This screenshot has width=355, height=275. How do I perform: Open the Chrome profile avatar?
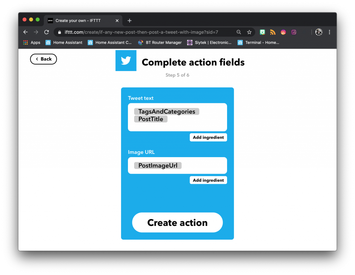pos(319,32)
